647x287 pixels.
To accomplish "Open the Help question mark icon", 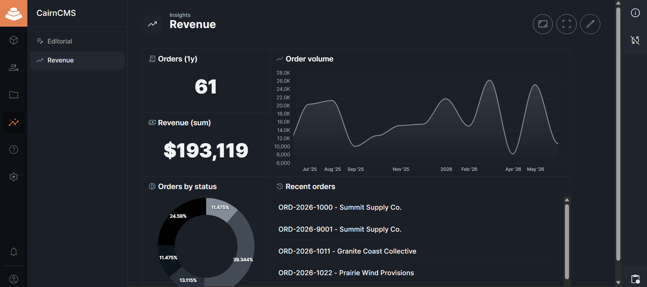I will (x=14, y=150).
